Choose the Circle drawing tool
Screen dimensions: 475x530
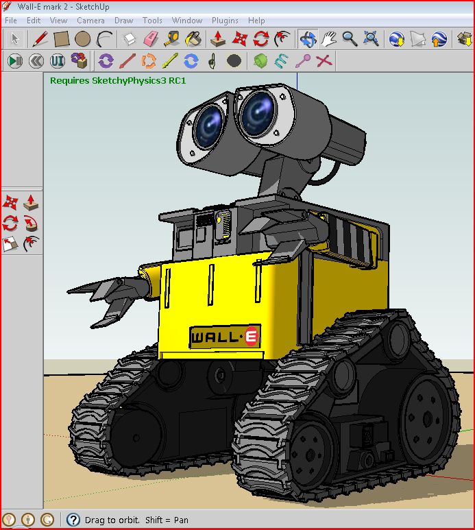tap(83, 38)
